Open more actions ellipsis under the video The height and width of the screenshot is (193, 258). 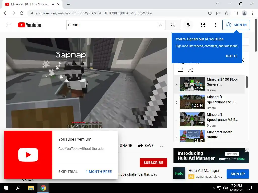162,146
